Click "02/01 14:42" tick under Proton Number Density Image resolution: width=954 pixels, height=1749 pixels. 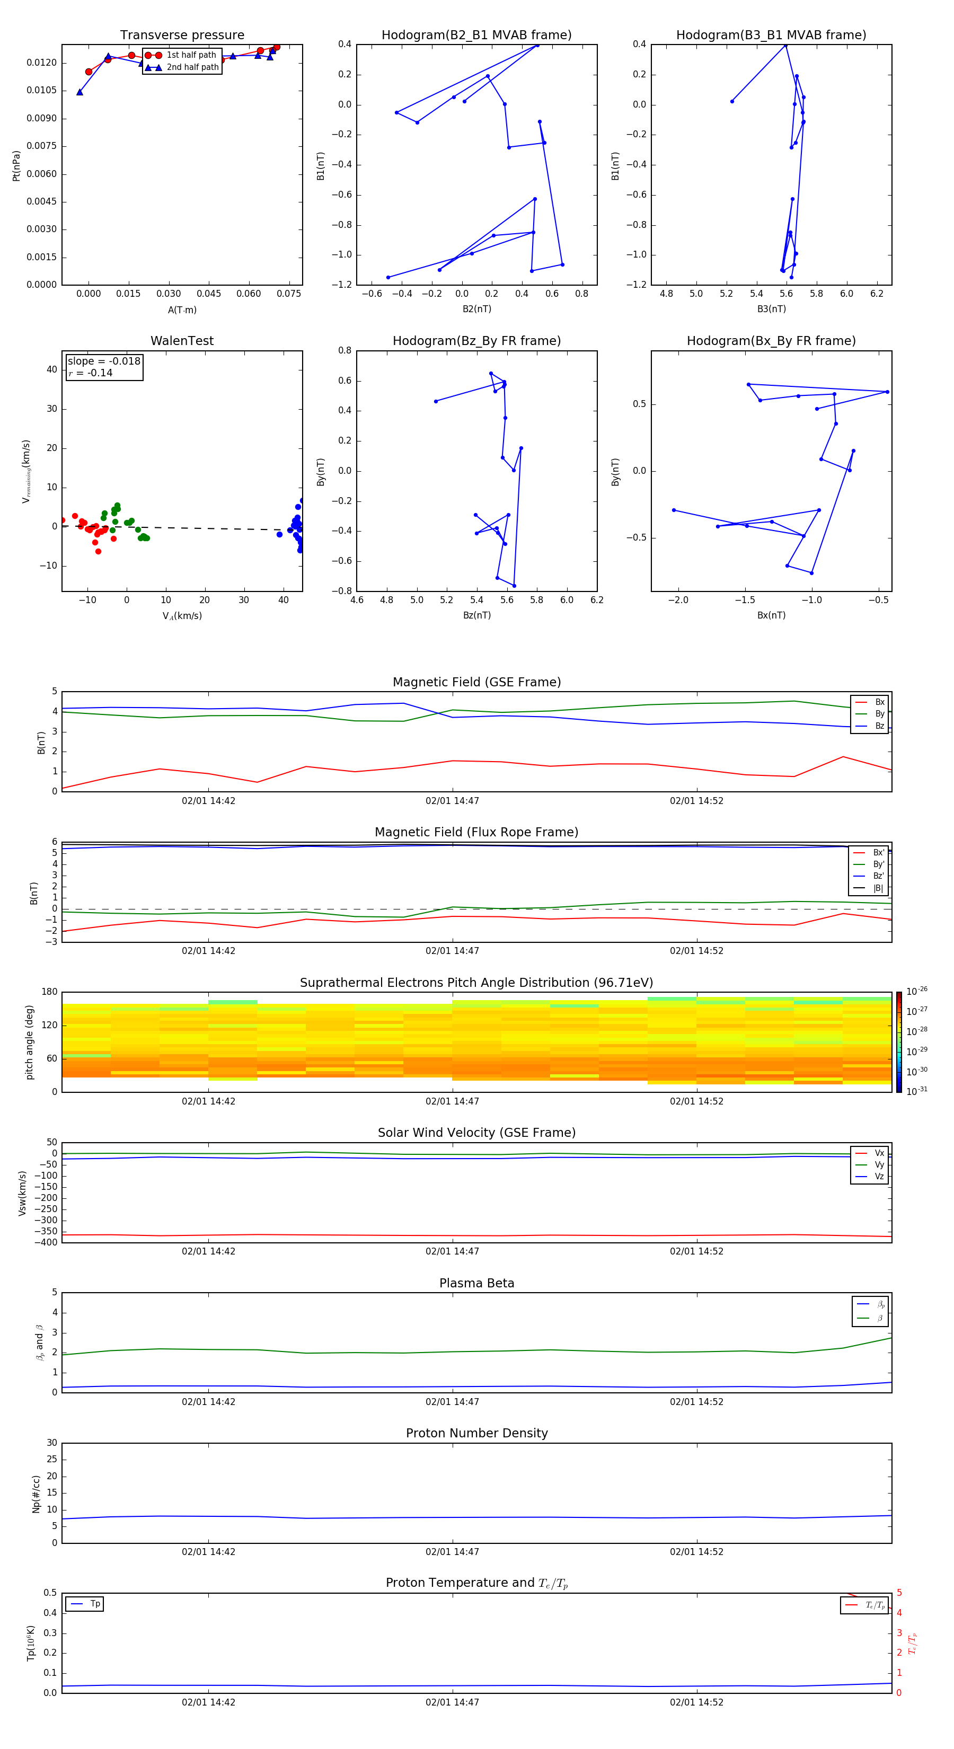[208, 1552]
